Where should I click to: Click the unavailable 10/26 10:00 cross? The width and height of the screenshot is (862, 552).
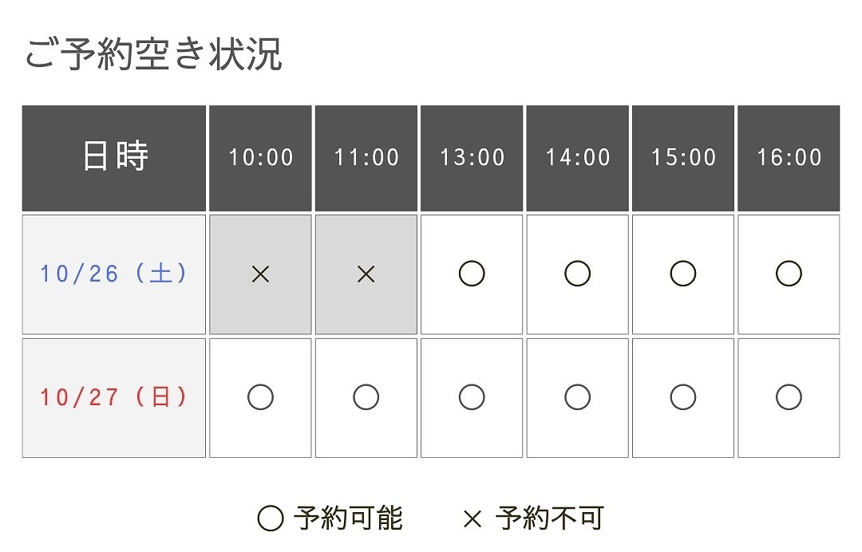pyautogui.click(x=260, y=274)
